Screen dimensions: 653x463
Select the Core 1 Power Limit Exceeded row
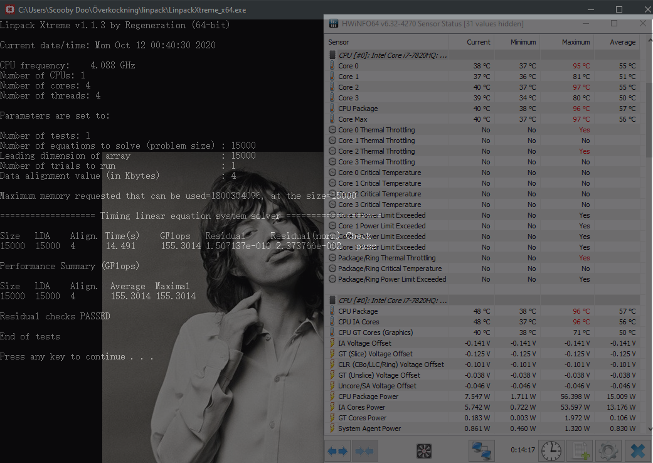pyautogui.click(x=482, y=226)
